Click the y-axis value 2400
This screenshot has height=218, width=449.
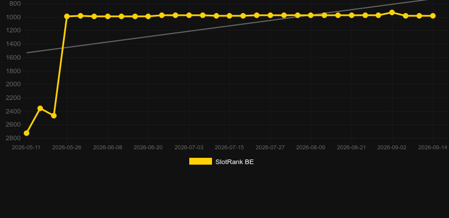tap(13, 111)
